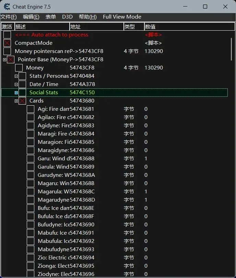Select the CompactMode entry text
Screen dimensions: 236x278
34,43
